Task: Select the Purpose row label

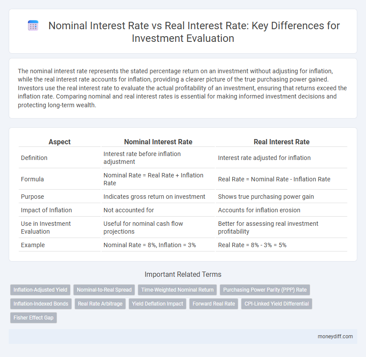Action: pos(32,197)
